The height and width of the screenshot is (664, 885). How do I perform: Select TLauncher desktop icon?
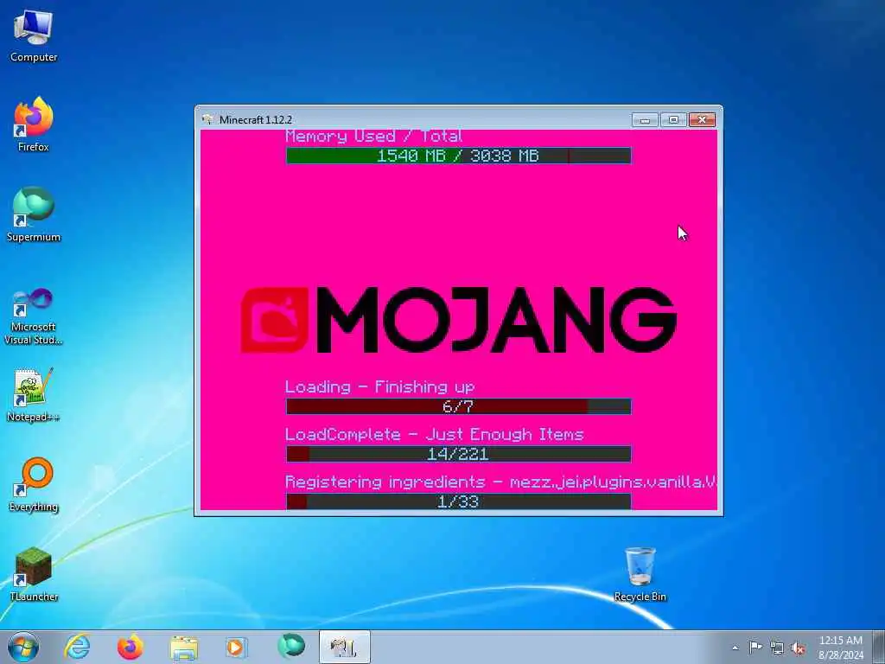(x=34, y=574)
